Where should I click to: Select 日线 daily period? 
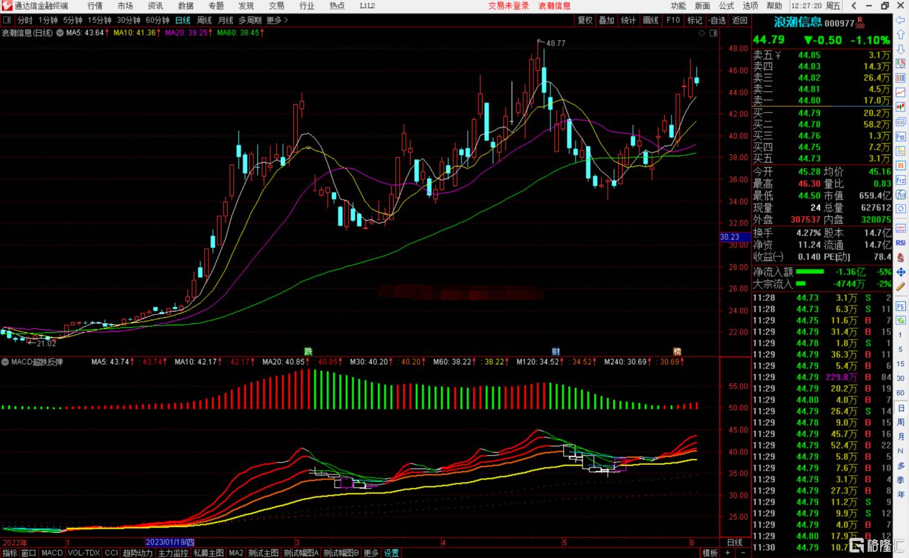point(183,21)
